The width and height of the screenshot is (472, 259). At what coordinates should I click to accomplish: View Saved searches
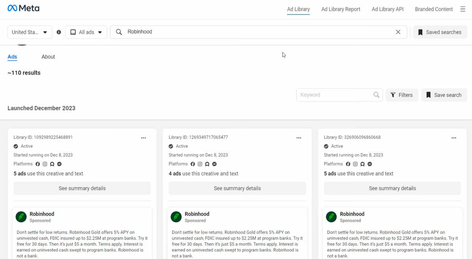click(x=440, y=32)
